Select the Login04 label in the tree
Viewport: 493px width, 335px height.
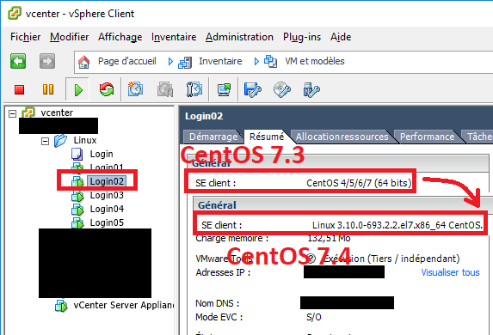(x=107, y=209)
